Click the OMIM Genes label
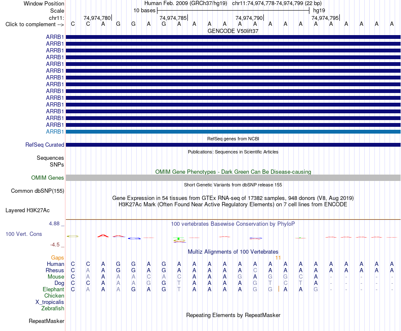401x331 pixels. (x=48, y=178)
